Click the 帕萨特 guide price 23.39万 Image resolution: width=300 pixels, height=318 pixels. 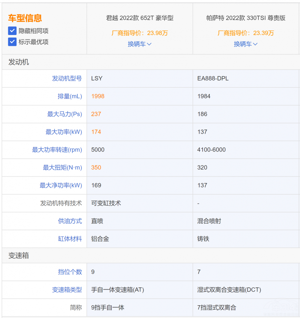click(x=246, y=33)
